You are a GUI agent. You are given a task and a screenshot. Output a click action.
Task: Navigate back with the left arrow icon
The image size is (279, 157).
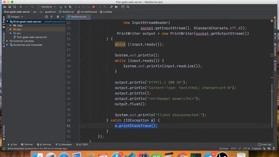tap(21, 7)
